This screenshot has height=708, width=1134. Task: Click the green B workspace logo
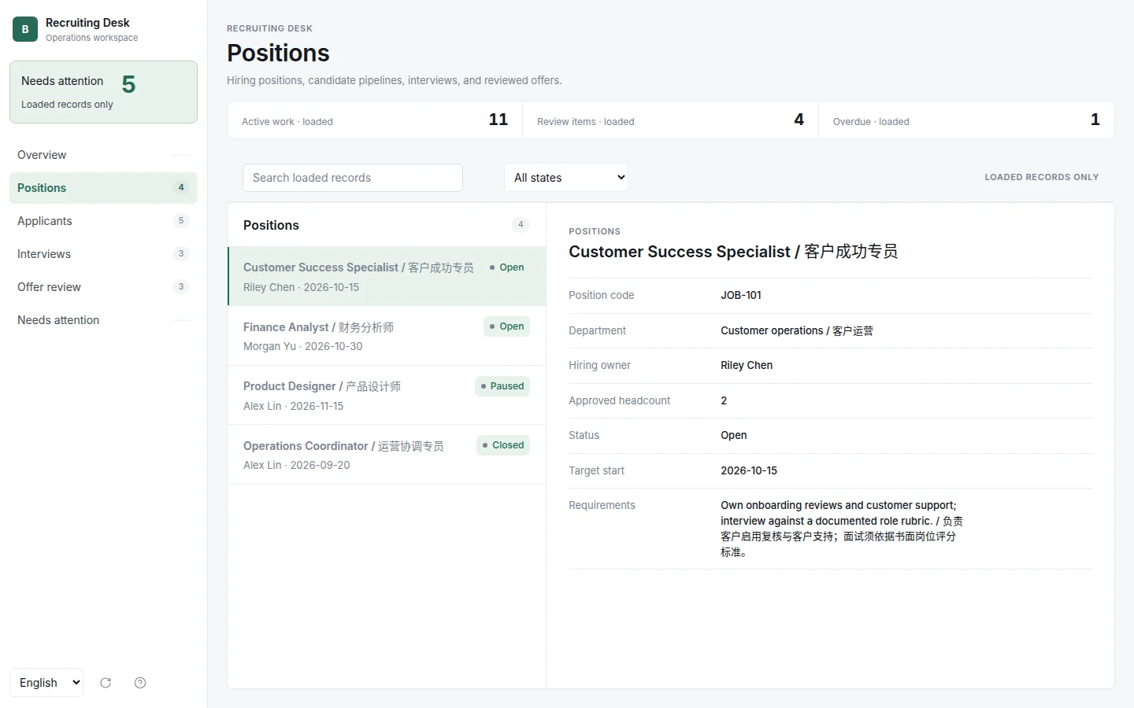pyautogui.click(x=25, y=29)
